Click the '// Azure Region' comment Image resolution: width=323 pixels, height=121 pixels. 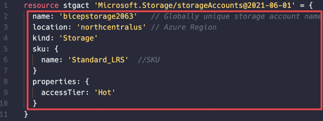tap(184, 27)
